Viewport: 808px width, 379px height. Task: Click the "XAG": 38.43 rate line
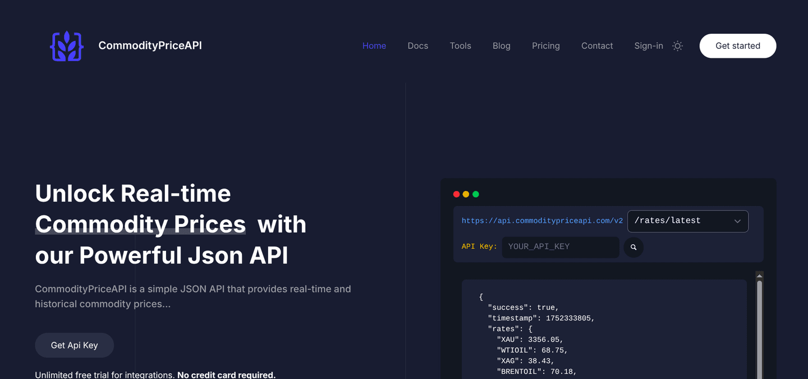coord(525,361)
